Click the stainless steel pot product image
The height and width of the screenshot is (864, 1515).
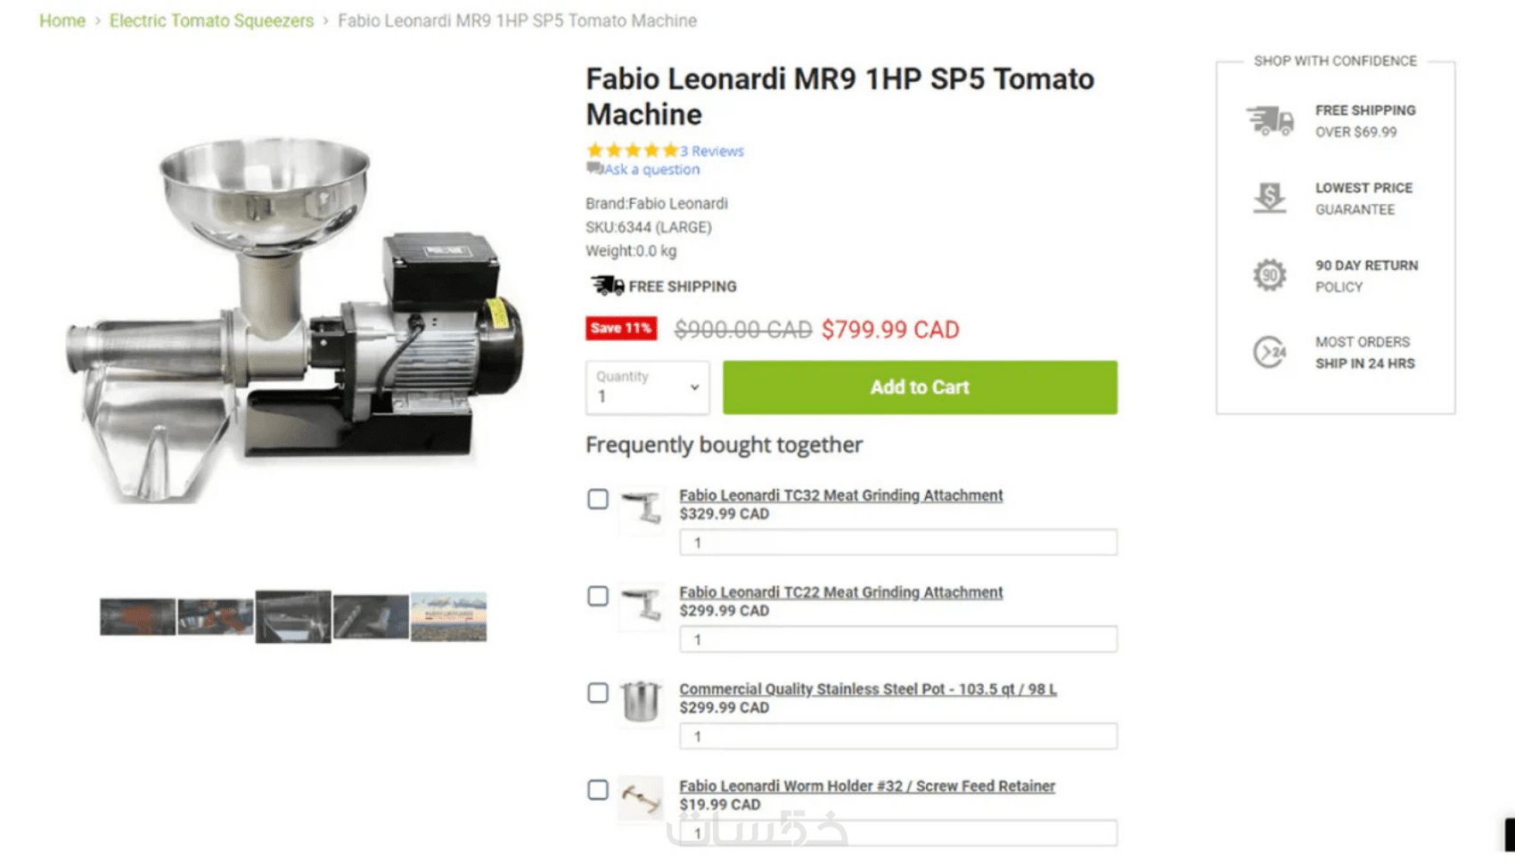point(641,702)
